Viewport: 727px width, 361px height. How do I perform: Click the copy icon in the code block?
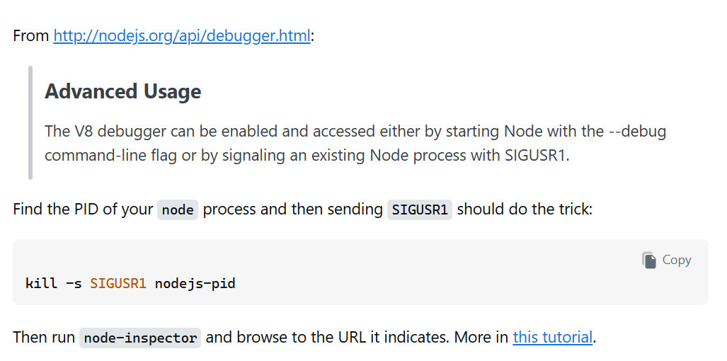[649, 260]
